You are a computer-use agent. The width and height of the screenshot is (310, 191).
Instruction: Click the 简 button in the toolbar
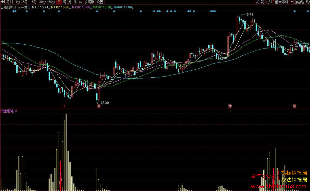[262, 2]
